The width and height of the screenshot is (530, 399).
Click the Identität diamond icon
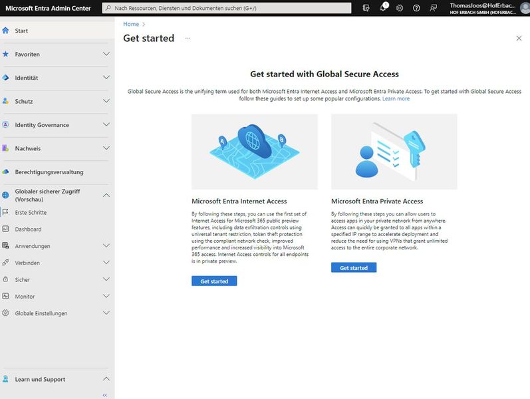(5, 78)
